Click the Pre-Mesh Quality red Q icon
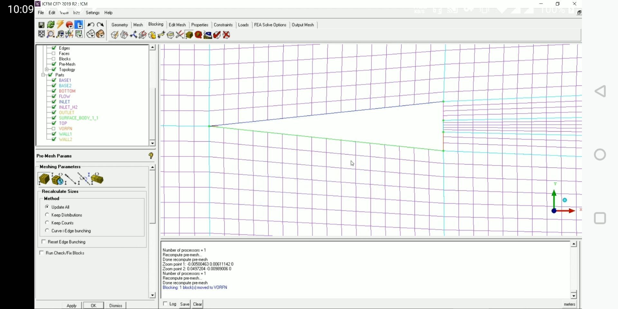Screen dimensions: 618x309 click(198, 35)
